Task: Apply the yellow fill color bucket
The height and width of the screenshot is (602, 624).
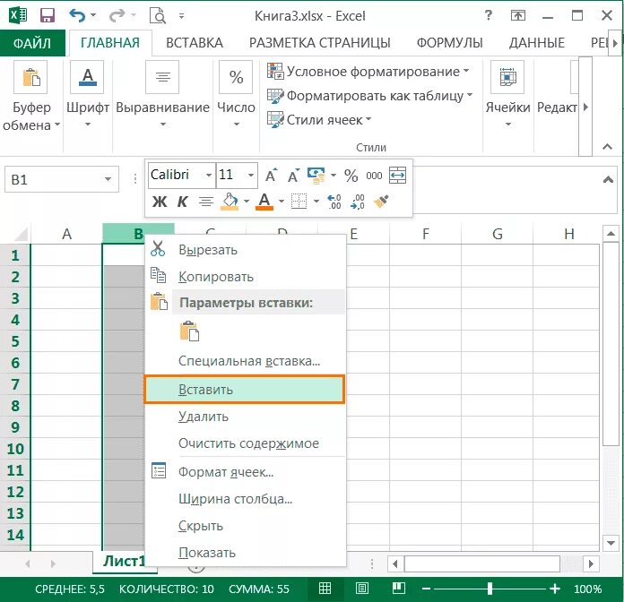Action: point(230,202)
